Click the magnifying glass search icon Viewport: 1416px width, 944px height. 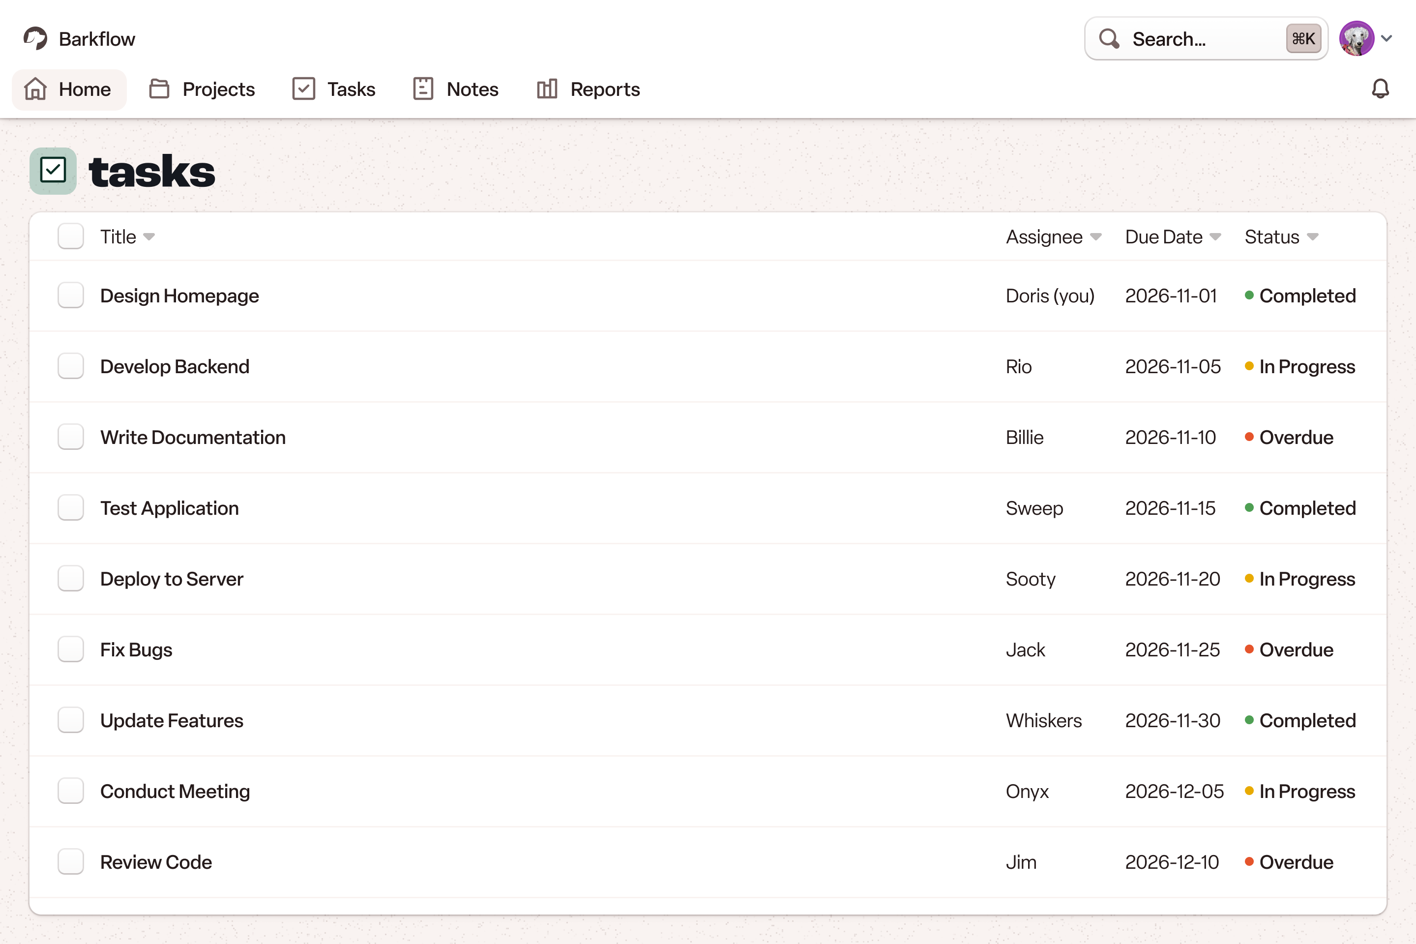(x=1109, y=38)
